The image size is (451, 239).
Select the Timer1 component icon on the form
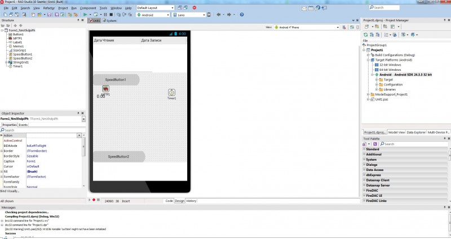pos(172,92)
